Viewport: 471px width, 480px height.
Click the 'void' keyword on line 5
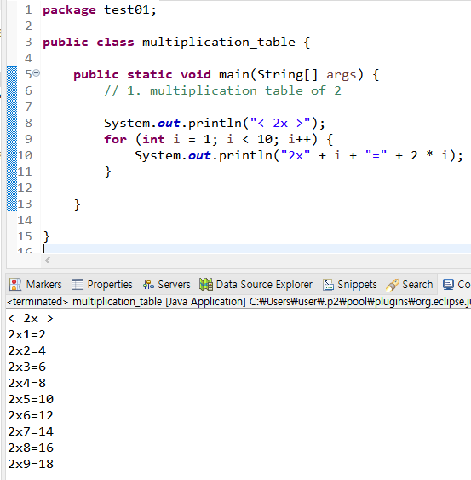[x=196, y=74]
